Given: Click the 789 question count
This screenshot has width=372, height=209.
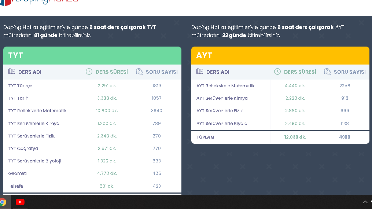Looking at the screenshot, I should pyautogui.click(x=156, y=124).
